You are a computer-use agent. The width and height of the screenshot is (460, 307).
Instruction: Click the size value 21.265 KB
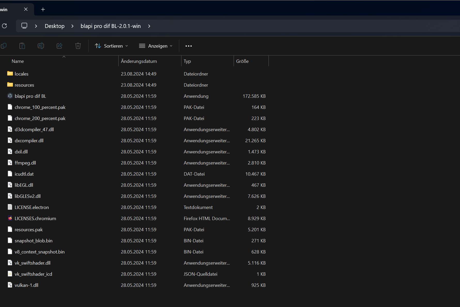click(x=255, y=140)
